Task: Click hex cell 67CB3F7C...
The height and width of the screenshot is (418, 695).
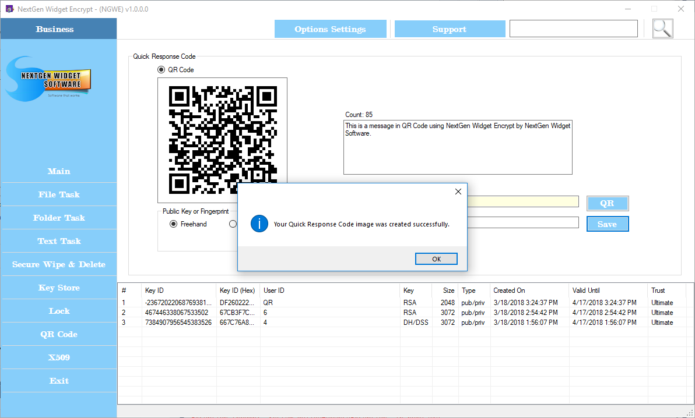Action: (x=237, y=313)
